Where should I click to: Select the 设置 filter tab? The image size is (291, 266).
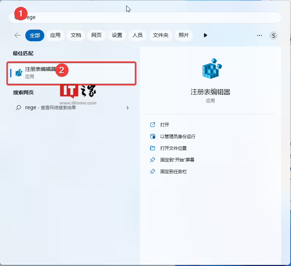(x=117, y=35)
